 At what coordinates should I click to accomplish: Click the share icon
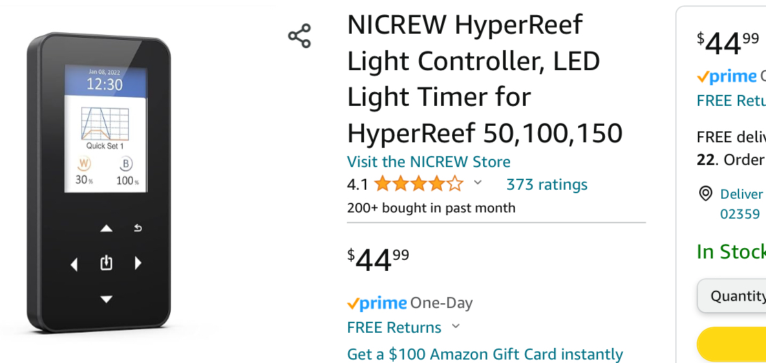299,36
